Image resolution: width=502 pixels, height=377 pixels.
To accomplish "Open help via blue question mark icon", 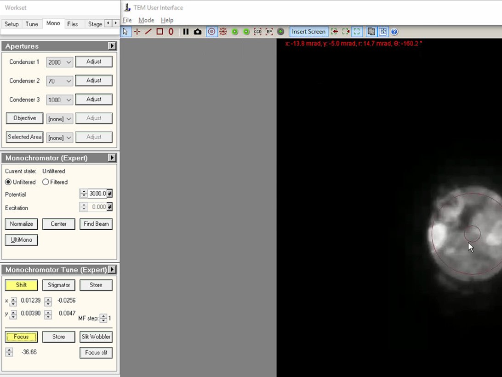I will [x=394, y=32].
